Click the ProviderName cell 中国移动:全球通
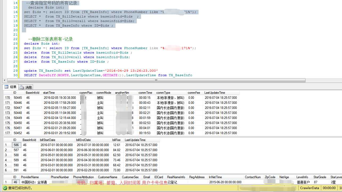The height and width of the screenshot is (192, 342). (x=35, y=182)
